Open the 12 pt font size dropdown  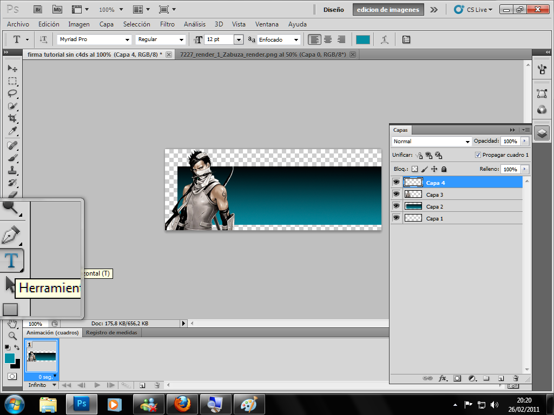[x=239, y=39]
